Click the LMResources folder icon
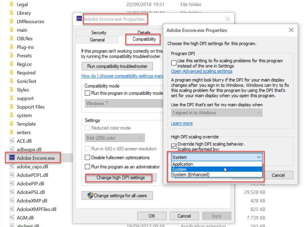 (x=12, y=22)
